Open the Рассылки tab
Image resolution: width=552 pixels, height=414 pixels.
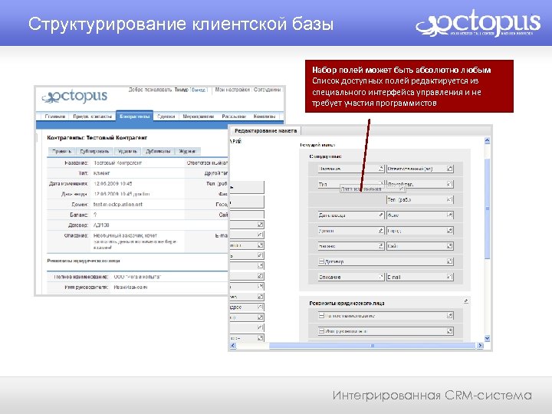click(234, 117)
